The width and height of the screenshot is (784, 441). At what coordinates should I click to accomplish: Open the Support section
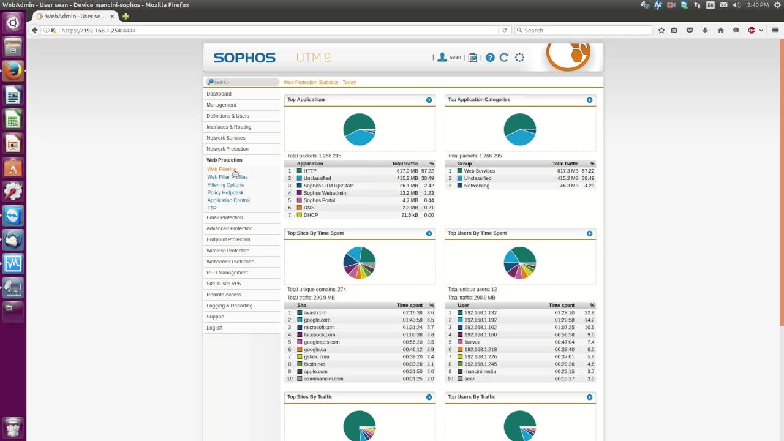[x=242, y=317]
